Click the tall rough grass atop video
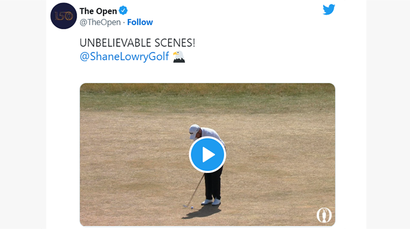Screen dimensions: 410x229 pos(207,89)
